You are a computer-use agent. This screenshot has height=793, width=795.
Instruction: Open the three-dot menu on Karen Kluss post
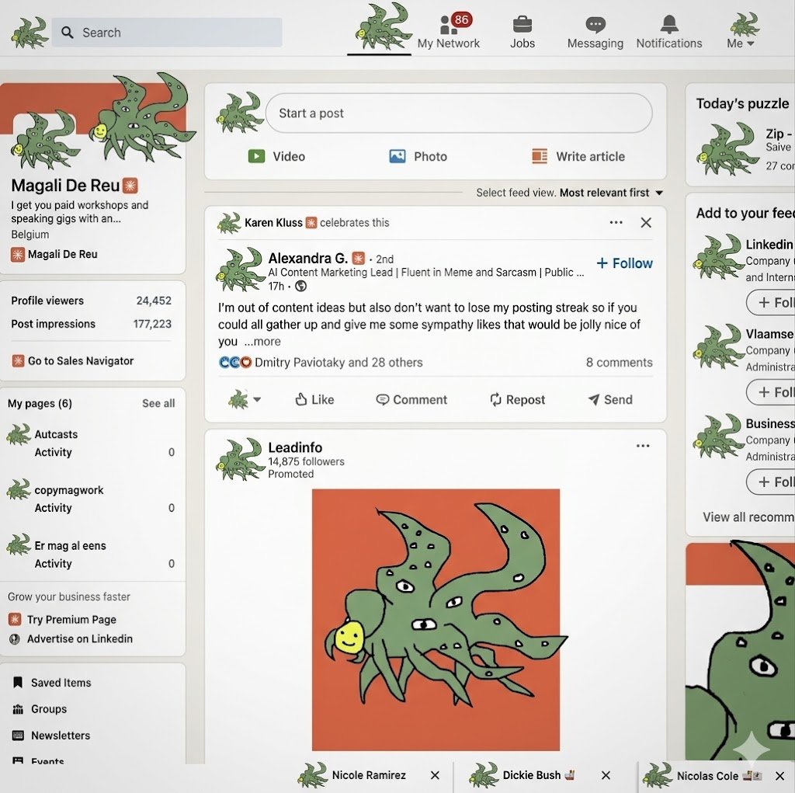tap(616, 222)
